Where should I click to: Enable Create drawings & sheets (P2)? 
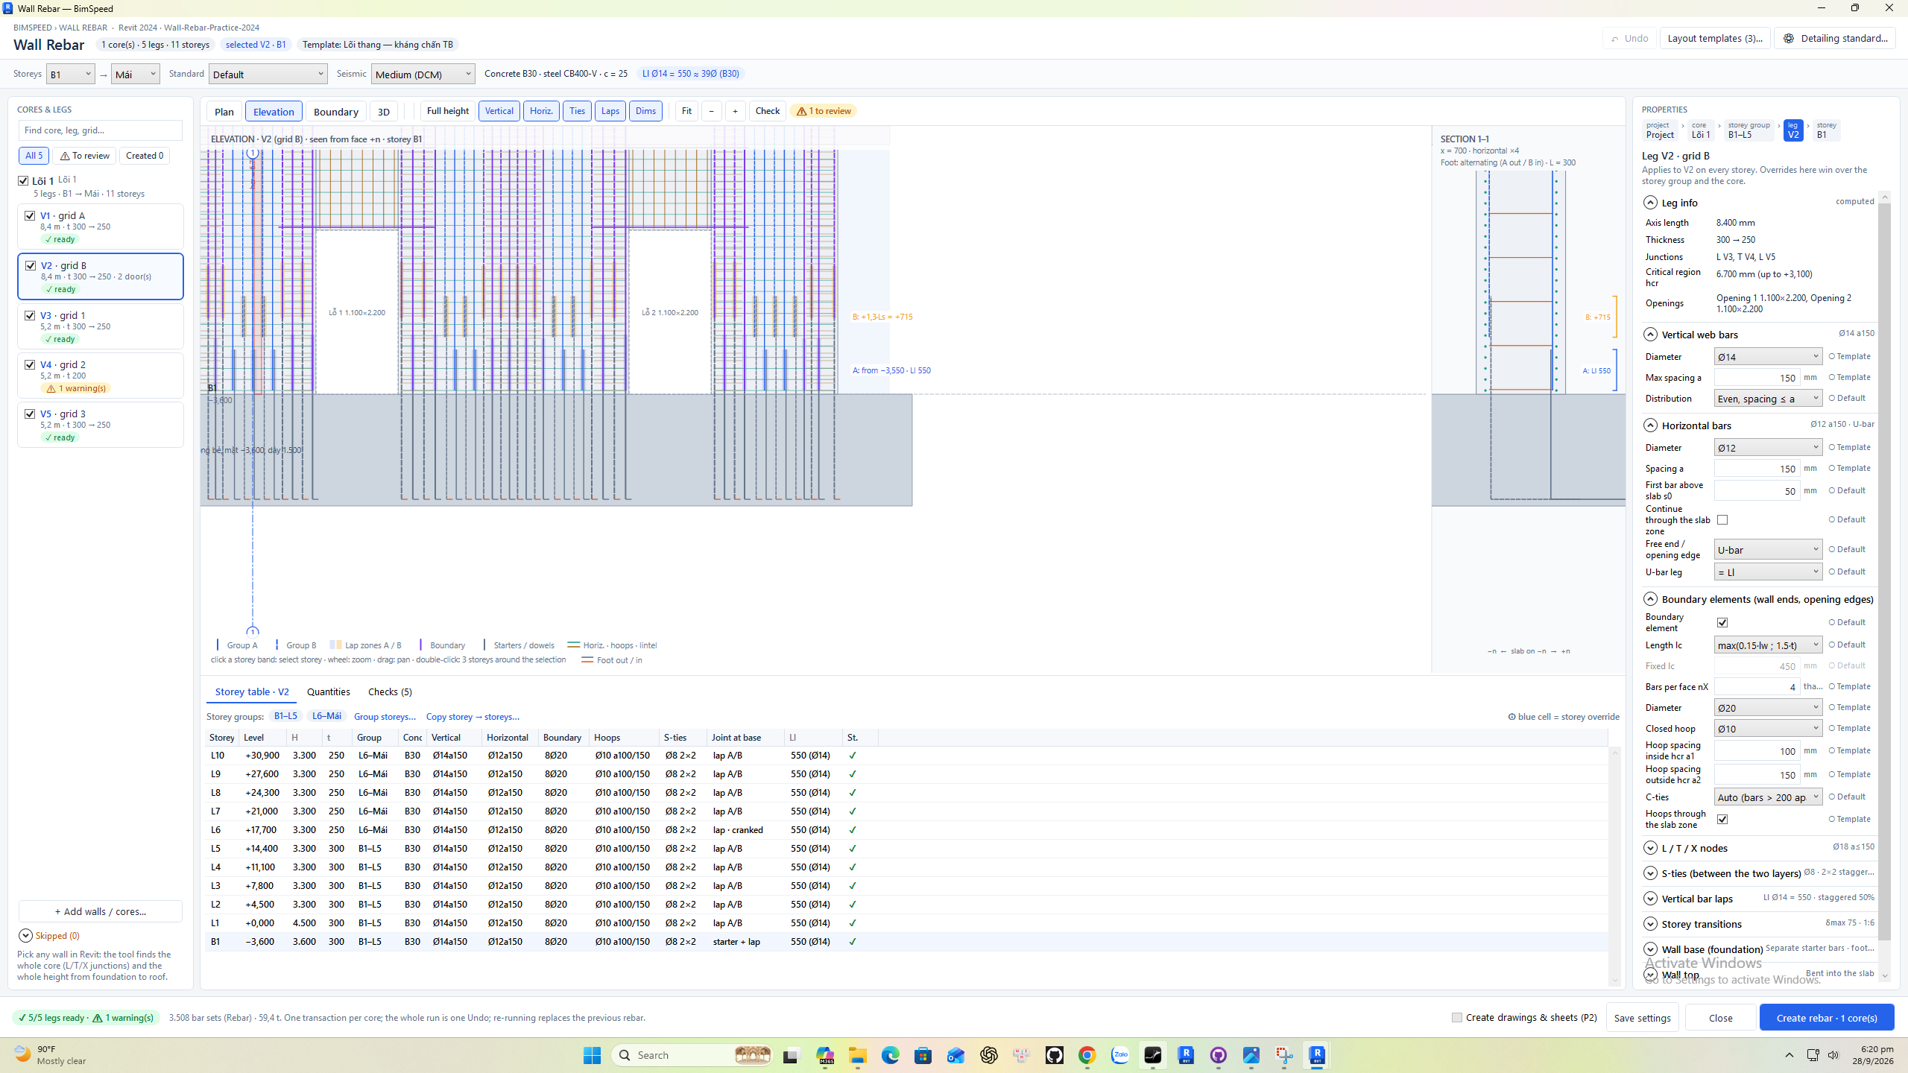(x=1457, y=1017)
